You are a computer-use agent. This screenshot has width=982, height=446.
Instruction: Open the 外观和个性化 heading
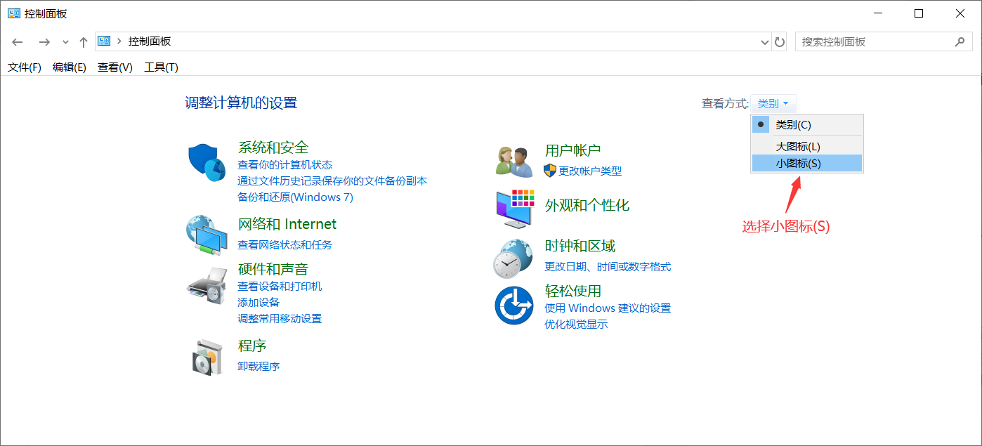(x=587, y=205)
